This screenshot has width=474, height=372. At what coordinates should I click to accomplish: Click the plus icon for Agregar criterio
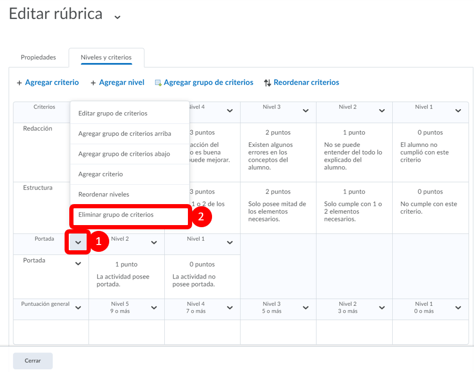click(x=19, y=83)
